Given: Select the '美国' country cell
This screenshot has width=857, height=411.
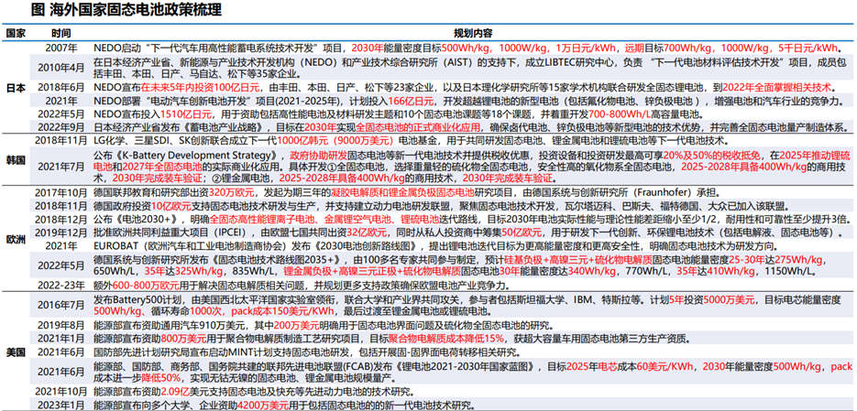Looking at the screenshot, I should click(x=16, y=352).
